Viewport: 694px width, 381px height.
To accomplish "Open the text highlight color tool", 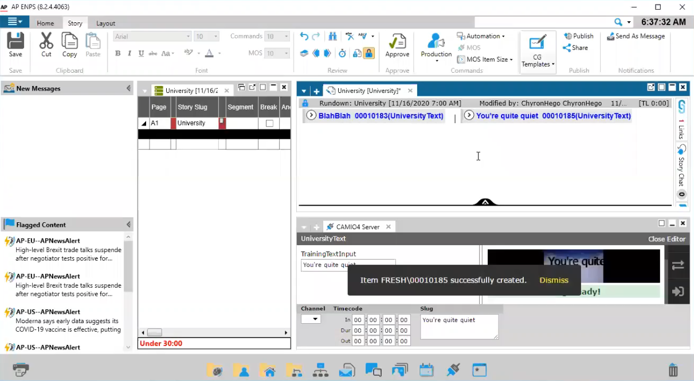I will [x=188, y=53].
